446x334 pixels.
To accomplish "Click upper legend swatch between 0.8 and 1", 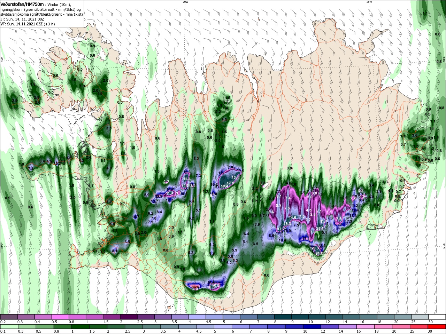I will 77,317.
